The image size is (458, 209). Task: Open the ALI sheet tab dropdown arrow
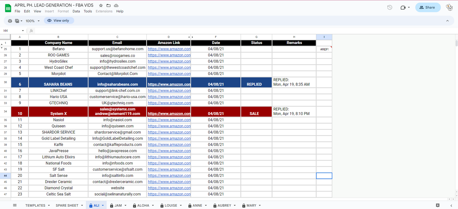pyautogui.click(x=103, y=205)
